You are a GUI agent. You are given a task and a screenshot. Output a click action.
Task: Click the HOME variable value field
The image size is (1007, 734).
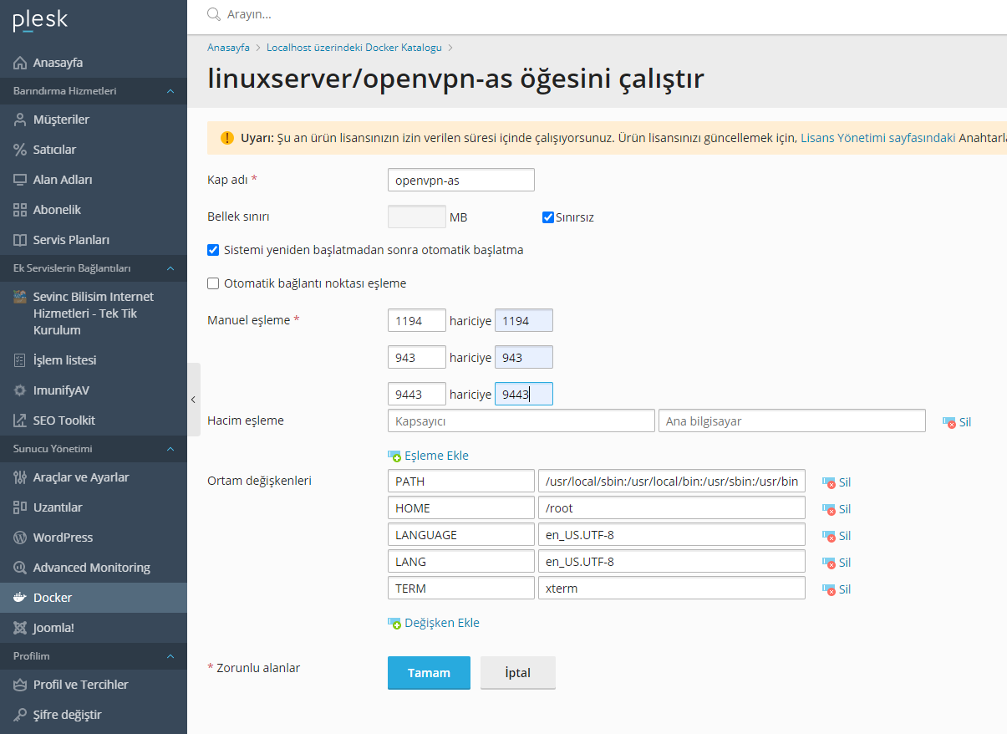tap(672, 507)
